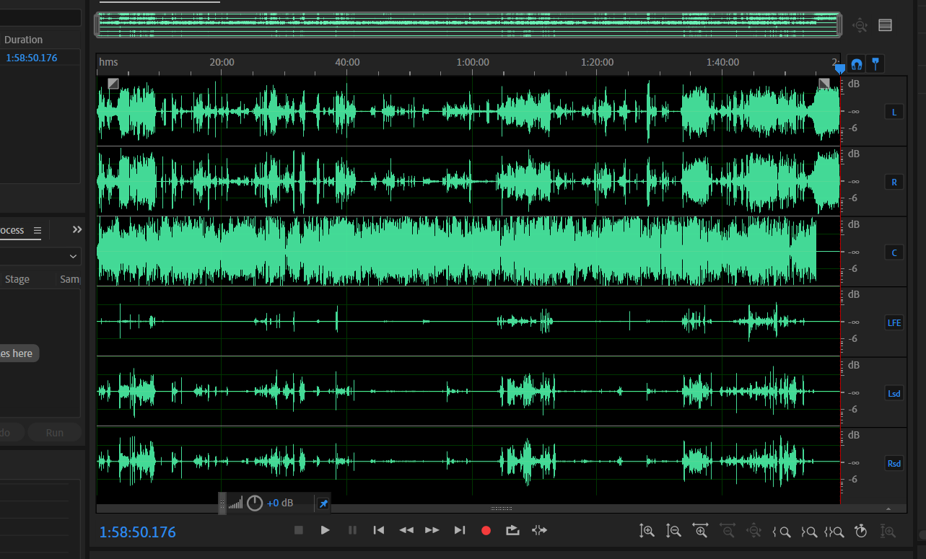The width and height of the screenshot is (926, 559).
Task: Select the 1:58:50.176 duration value in file list
Action: 32,58
